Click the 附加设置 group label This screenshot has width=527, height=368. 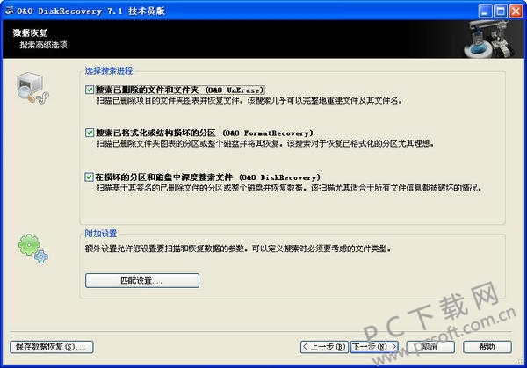point(100,234)
